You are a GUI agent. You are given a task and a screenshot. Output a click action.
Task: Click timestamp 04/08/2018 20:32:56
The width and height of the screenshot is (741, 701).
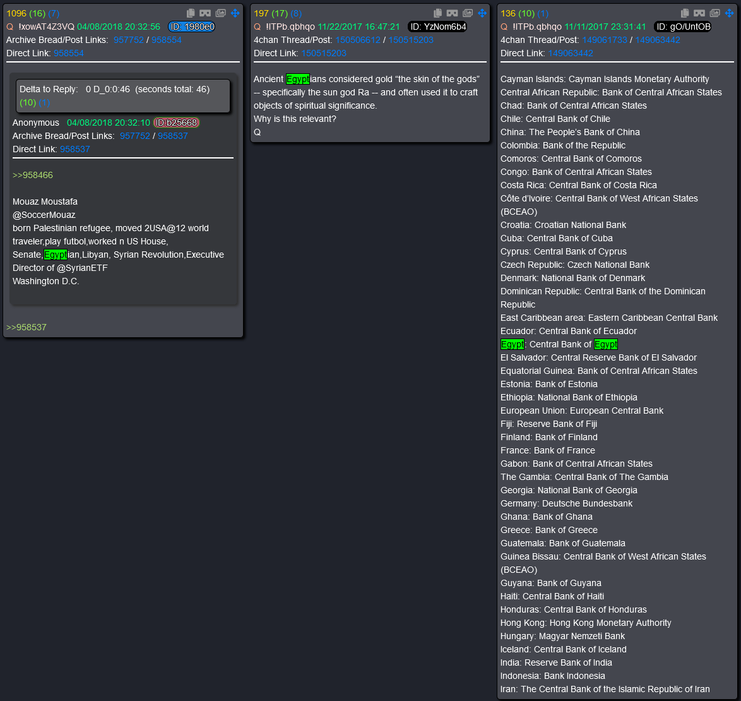tap(119, 27)
